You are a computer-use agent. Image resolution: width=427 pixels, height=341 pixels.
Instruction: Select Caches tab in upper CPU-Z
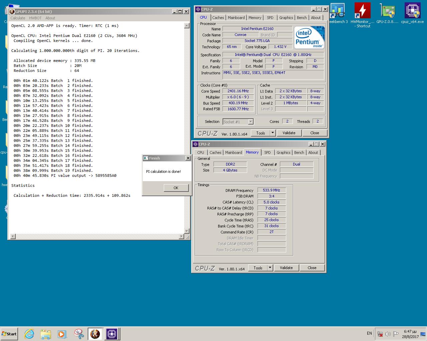pos(218,18)
